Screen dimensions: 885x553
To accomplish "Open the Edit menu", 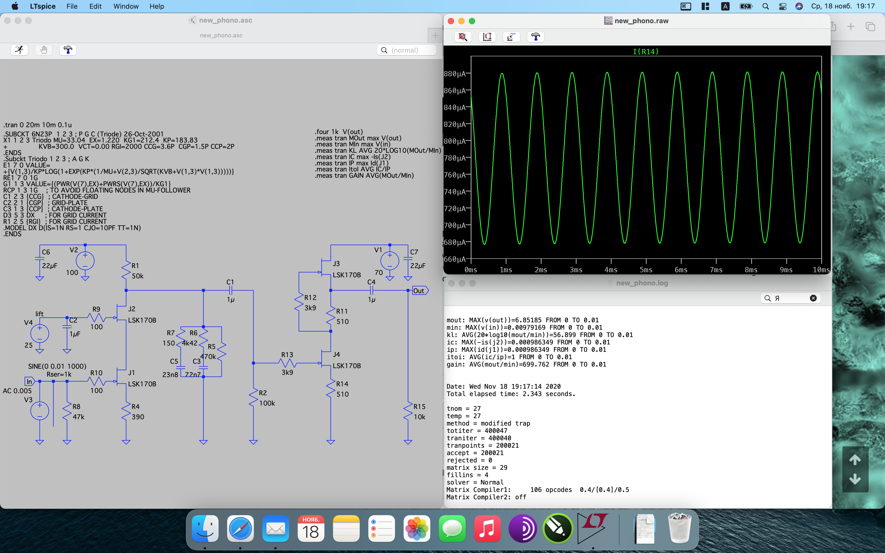I will point(95,6).
